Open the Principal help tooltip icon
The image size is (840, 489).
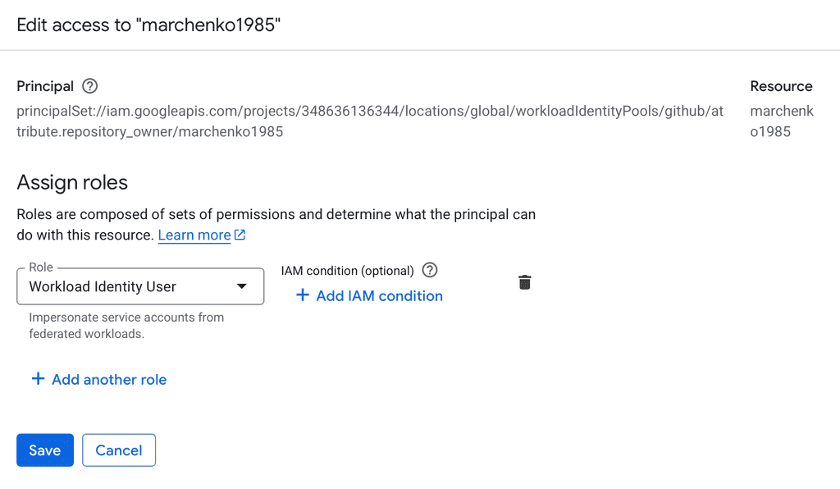[89, 86]
